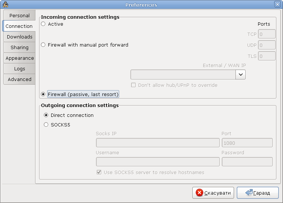Choose Firewall with manual port forward

coord(44,45)
